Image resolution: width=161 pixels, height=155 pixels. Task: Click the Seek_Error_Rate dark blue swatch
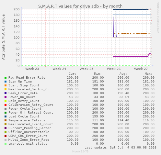pos(6,93)
